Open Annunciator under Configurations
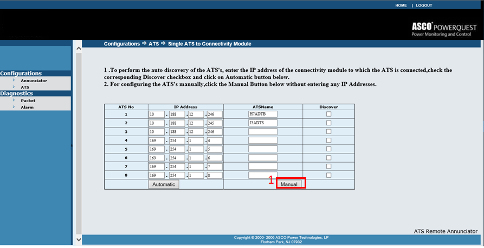 (34, 81)
